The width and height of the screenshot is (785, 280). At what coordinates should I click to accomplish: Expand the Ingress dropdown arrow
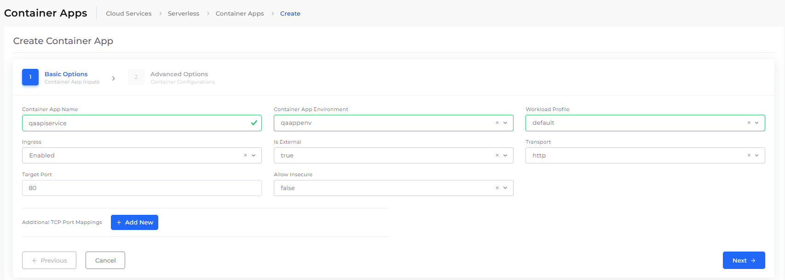pyautogui.click(x=254, y=156)
